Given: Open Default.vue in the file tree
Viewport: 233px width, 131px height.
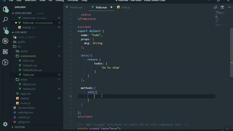Looking at the screenshot, I should [30, 65].
